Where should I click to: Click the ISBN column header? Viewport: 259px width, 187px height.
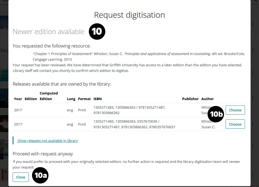click(x=97, y=99)
